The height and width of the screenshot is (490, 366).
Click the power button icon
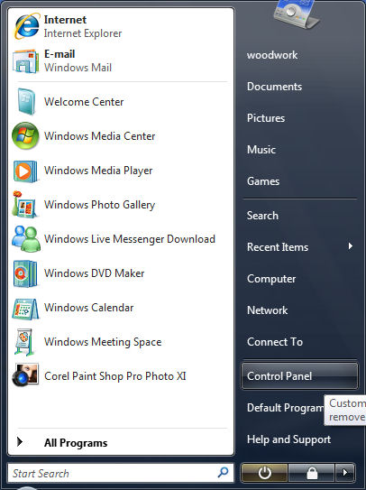click(x=264, y=473)
